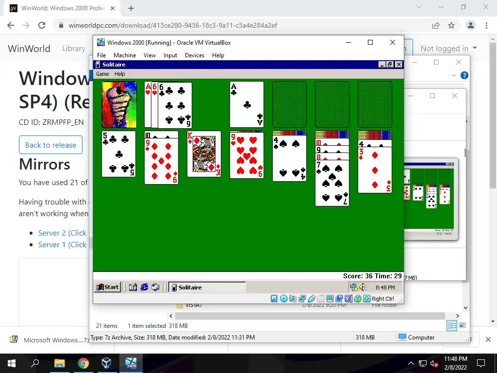Open Chrome profile icon
This screenshot has width=497, height=373.
tap(471, 25)
